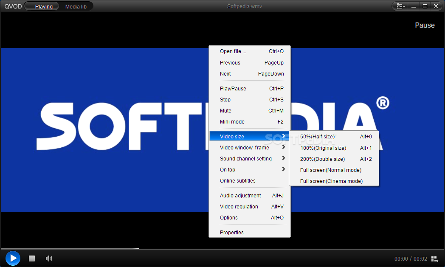
Task: Open Video regulation menu item
Action: pyautogui.click(x=250, y=207)
